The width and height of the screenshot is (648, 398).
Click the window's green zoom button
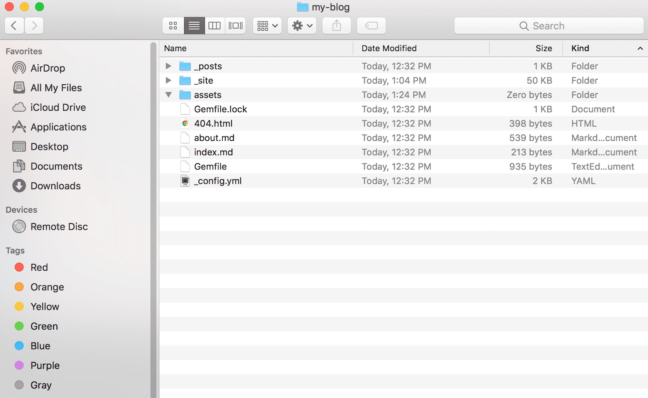pos(39,7)
